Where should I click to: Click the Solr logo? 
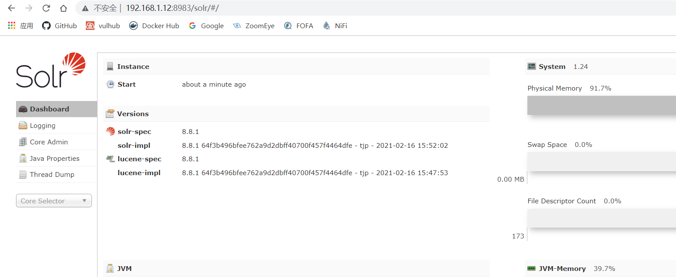tap(51, 70)
